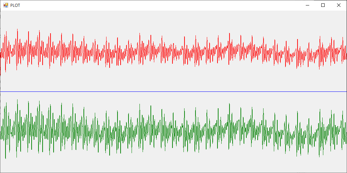The width and height of the screenshot is (347, 173).
Task: Click the PLOT title text
Action: 15,5
